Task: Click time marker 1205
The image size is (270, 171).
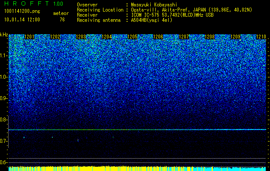Action: tap(132, 37)
